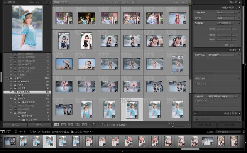Image resolution: width=247 pixels, height=153 pixels.
Task: Open the 212 folder row
Action: coord(27,89)
